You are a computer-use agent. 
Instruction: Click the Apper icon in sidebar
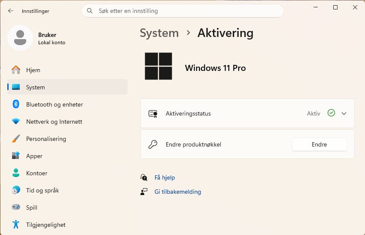(x=16, y=156)
